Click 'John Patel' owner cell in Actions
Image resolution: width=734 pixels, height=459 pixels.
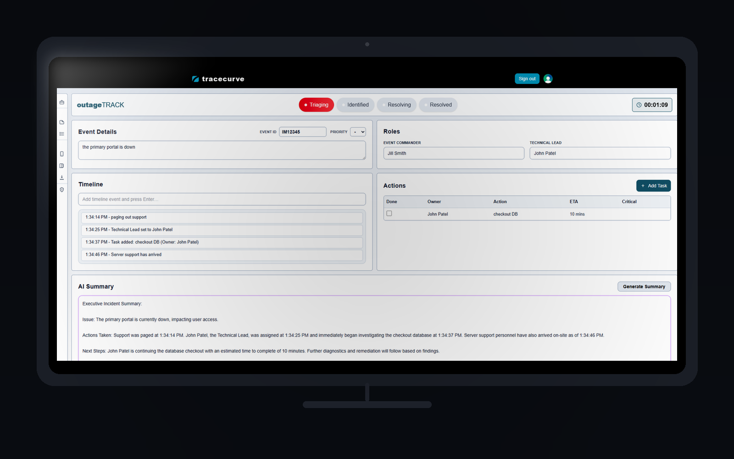[x=438, y=214]
